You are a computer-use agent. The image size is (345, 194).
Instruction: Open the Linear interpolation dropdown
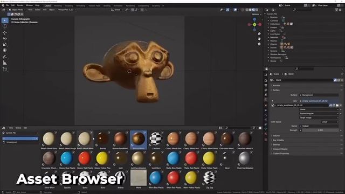[319, 109]
